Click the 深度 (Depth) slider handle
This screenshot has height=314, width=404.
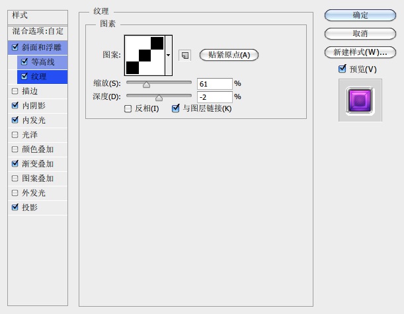point(159,97)
